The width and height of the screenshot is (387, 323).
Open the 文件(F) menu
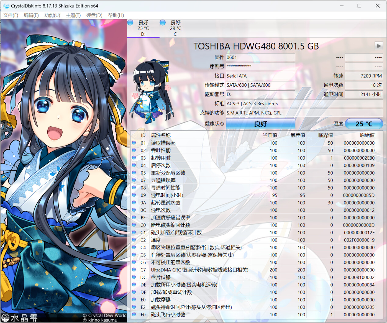click(x=11, y=15)
